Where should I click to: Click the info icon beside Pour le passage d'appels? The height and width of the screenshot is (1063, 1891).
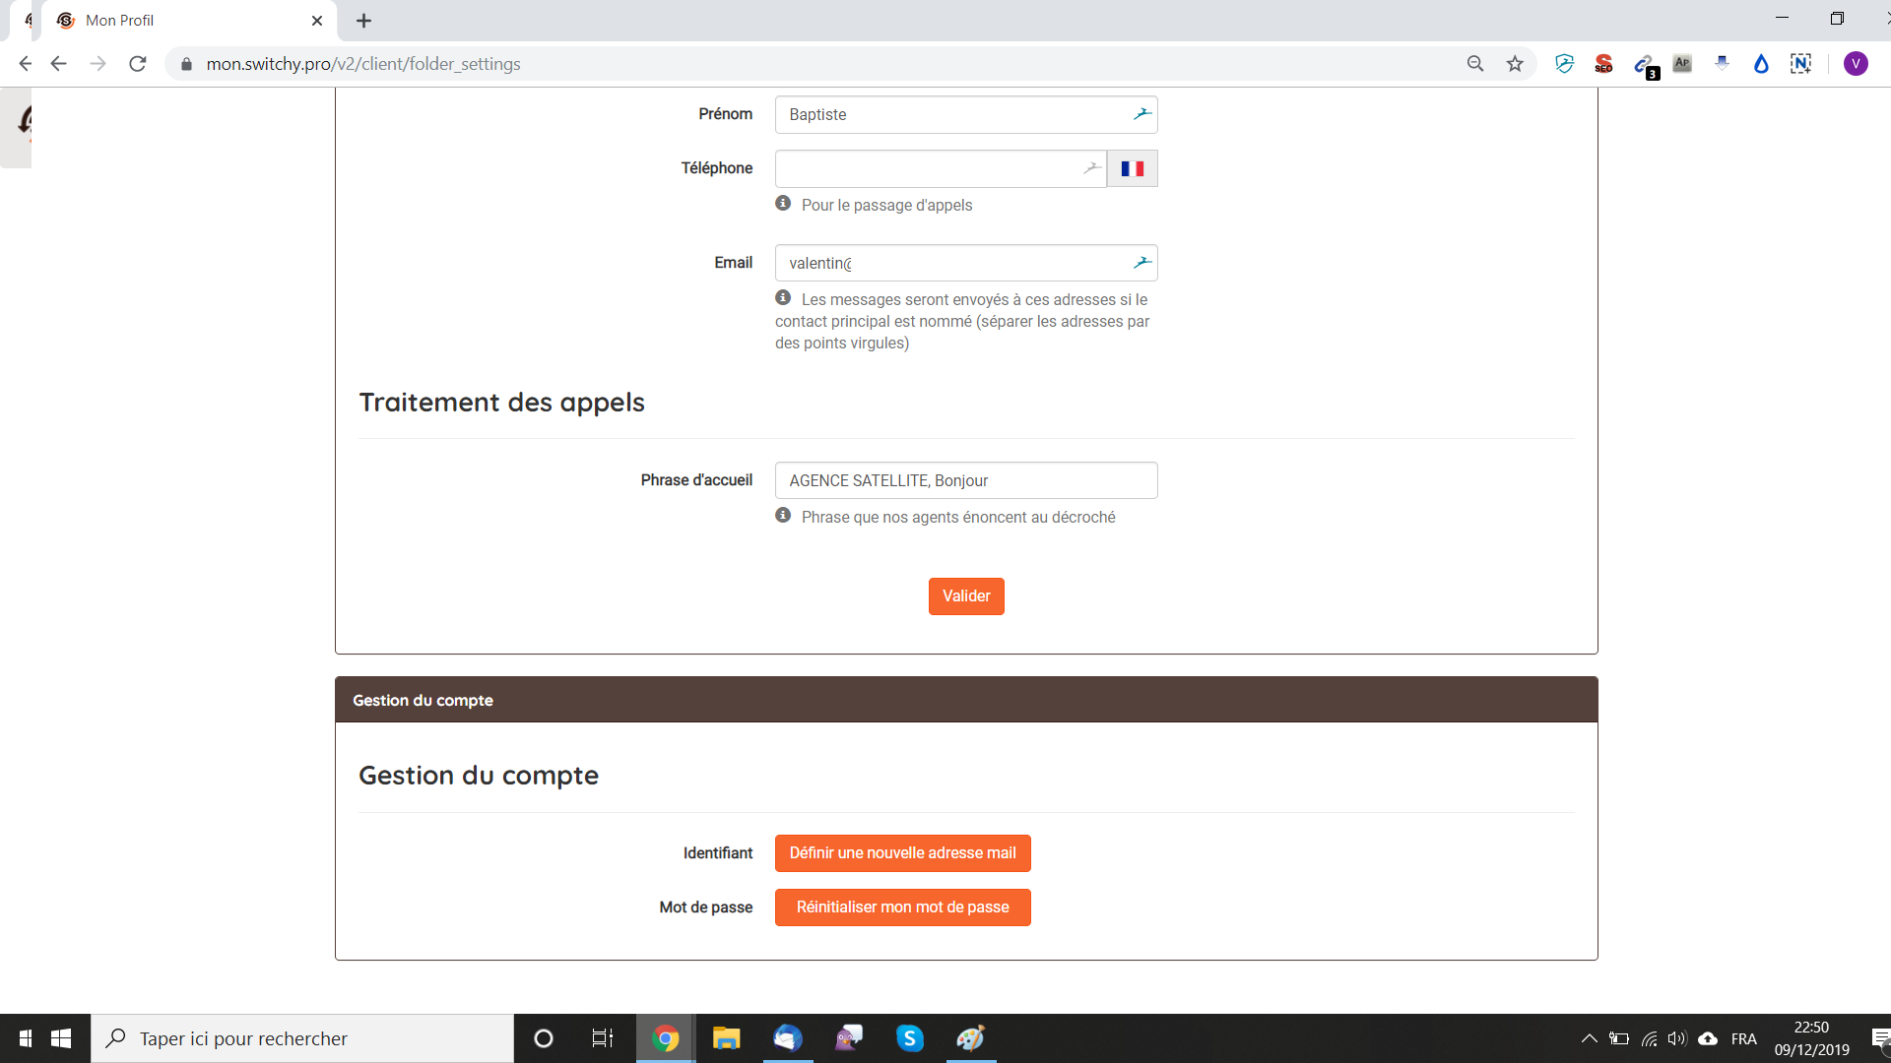click(x=783, y=204)
